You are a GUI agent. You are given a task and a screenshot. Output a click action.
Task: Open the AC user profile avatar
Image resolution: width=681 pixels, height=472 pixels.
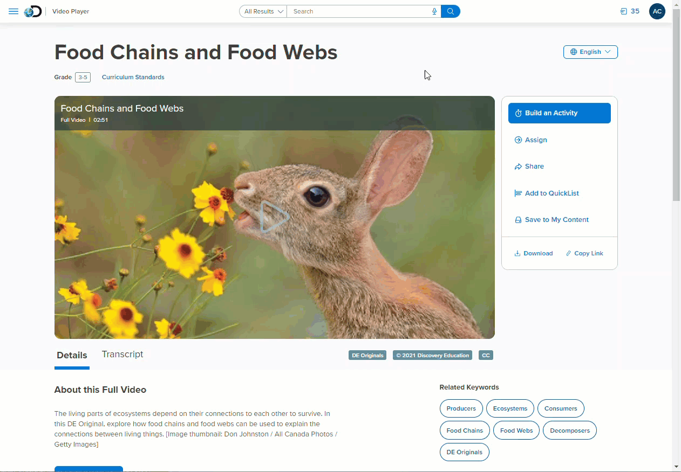coord(657,11)
